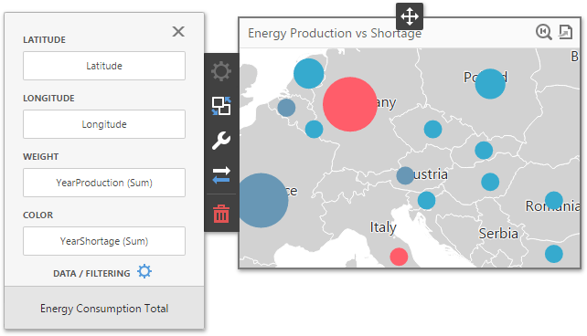Click the large bubble over France
Image resolution: width=587 pixels, height=336 pixels.
click(x=263, y=200)
